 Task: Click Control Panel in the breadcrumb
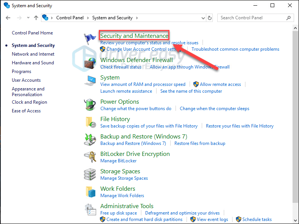(70, 18)
